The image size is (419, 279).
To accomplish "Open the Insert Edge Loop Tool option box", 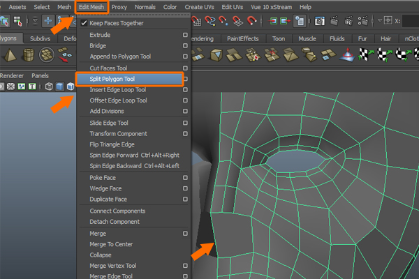I will (185, 90).
